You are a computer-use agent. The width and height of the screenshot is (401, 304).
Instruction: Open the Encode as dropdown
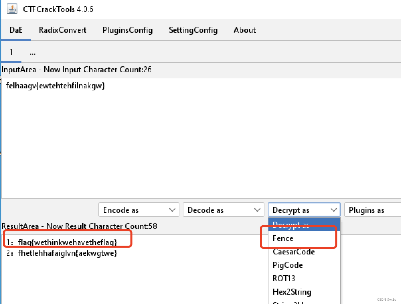[x=139, y=210]
